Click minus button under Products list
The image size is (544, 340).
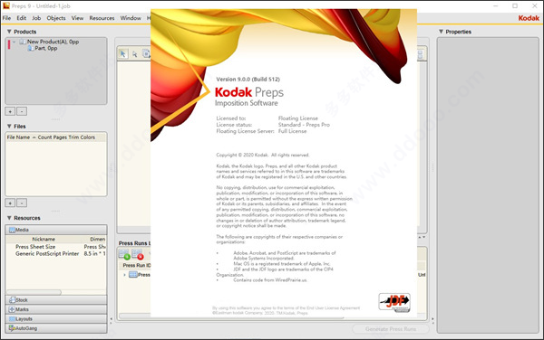[22, 111]
